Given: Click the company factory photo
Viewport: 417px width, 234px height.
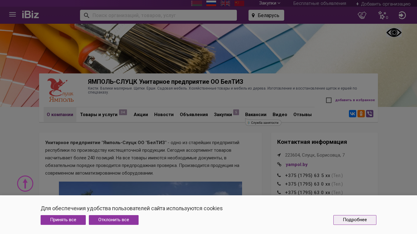Looking at the screenshot, I should tap(150, 188).
